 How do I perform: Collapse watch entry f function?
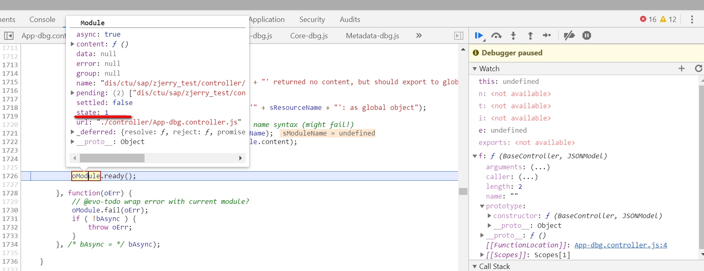click(x=475, y=156)
